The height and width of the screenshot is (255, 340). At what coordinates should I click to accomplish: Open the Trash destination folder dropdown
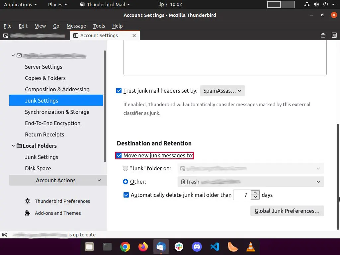coord(251,182)
